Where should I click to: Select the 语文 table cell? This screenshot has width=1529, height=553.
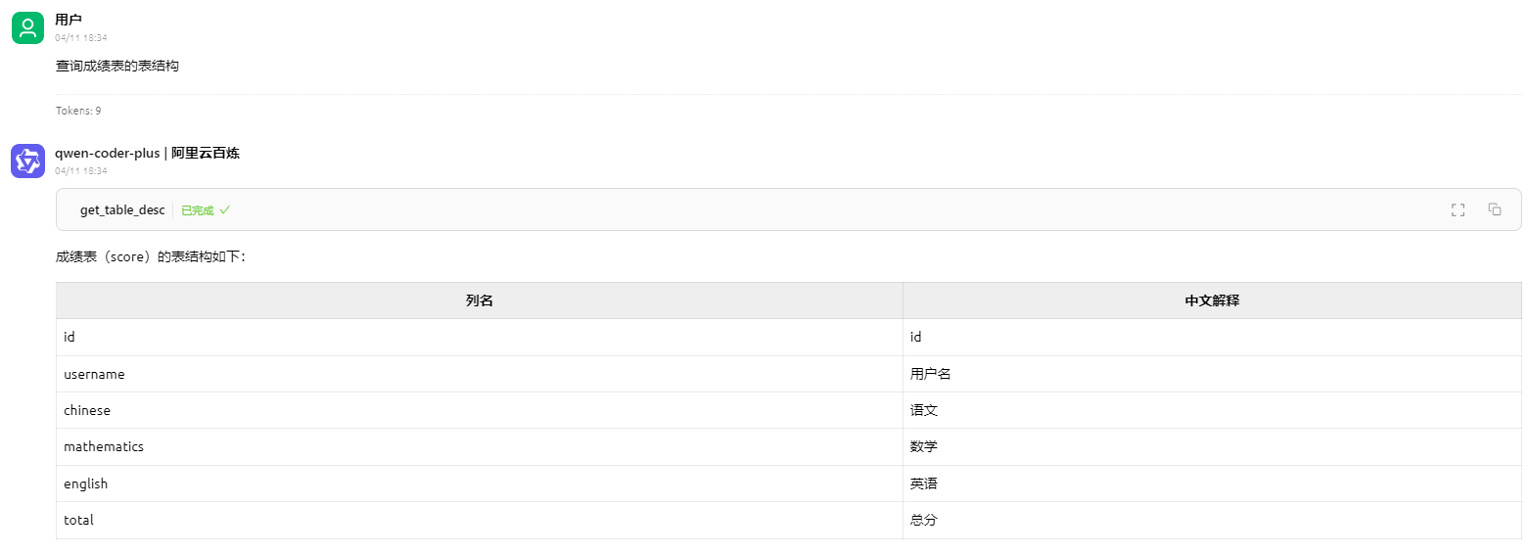click(924, 410)
